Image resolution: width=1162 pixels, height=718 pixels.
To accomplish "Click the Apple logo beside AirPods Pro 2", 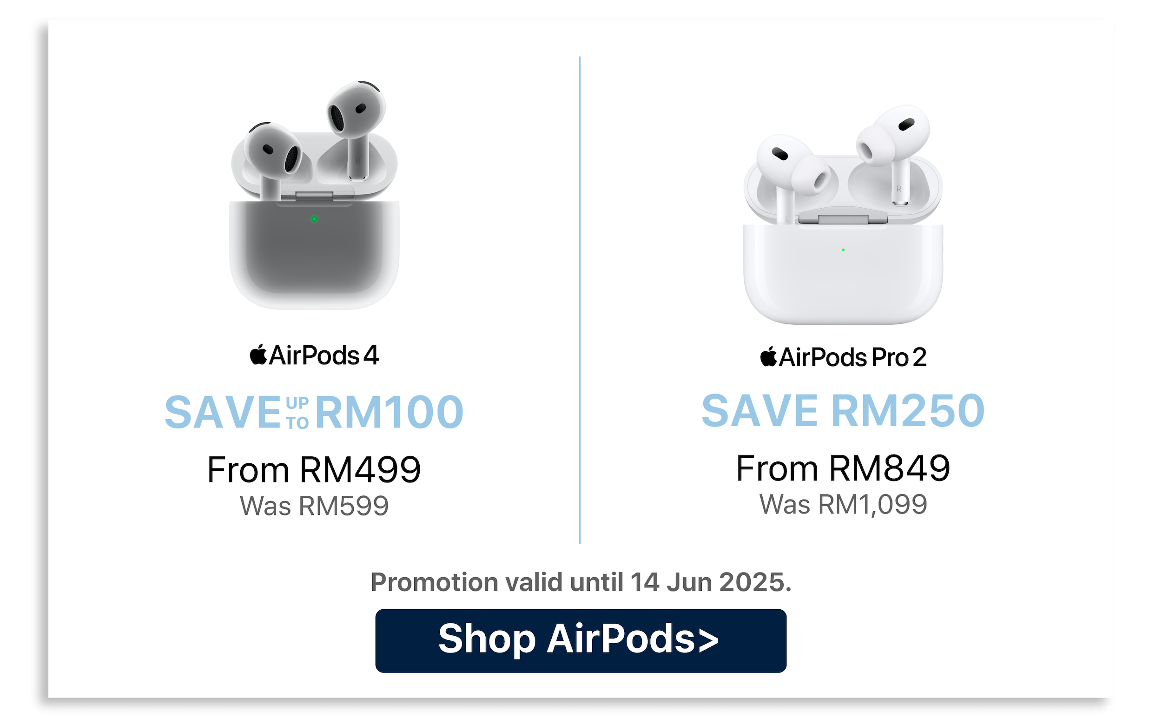I will (768, 356).
